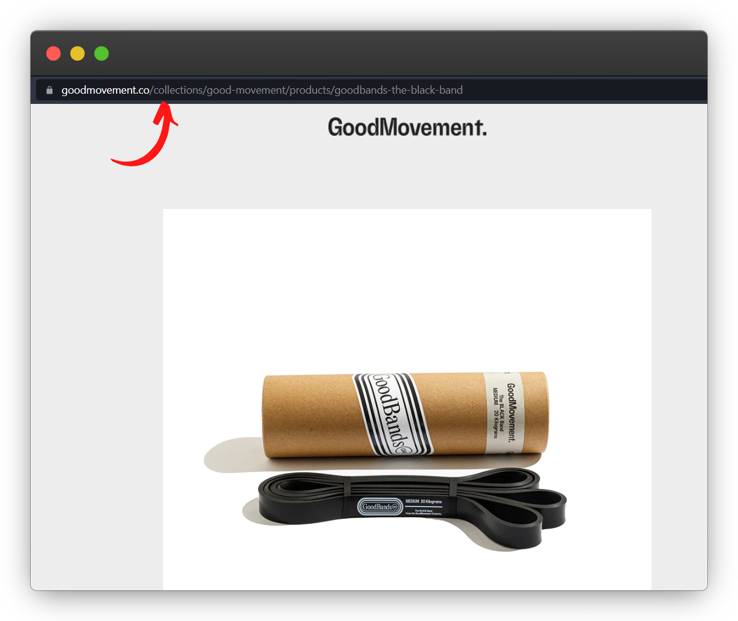Image resolution: width=738 pixels, height=621 pixels.
Task: Open the GoodMovement. logo link
Action: click(x=407, y=127)
